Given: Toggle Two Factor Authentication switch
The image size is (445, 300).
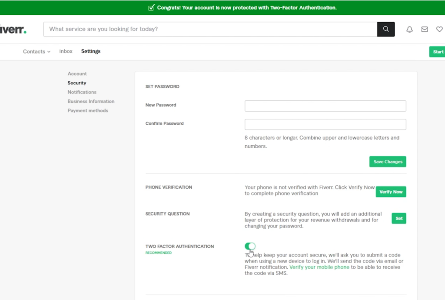Looking at the screenshot, I should point(250,246).
